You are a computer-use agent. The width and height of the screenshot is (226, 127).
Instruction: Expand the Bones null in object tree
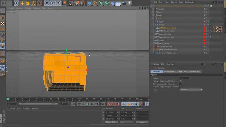(x=153, y=12)
